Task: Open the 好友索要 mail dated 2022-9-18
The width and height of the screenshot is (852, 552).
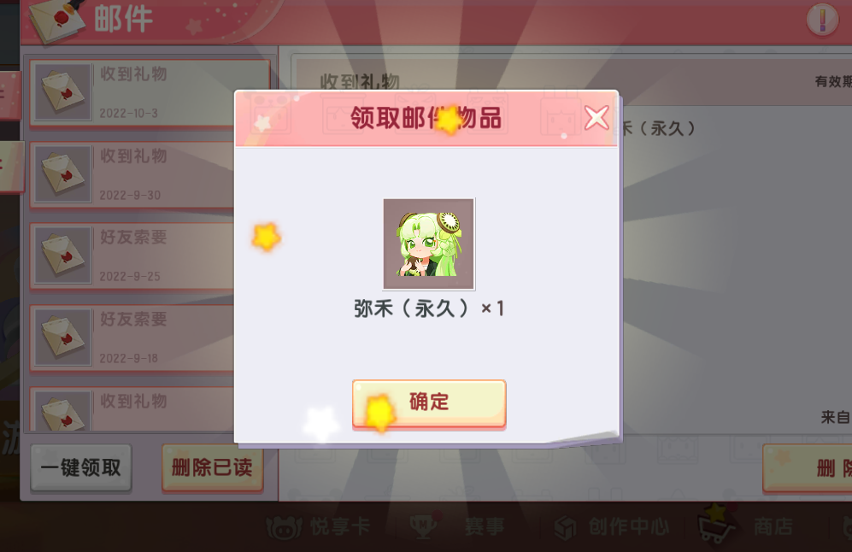Action: point(133,338)
